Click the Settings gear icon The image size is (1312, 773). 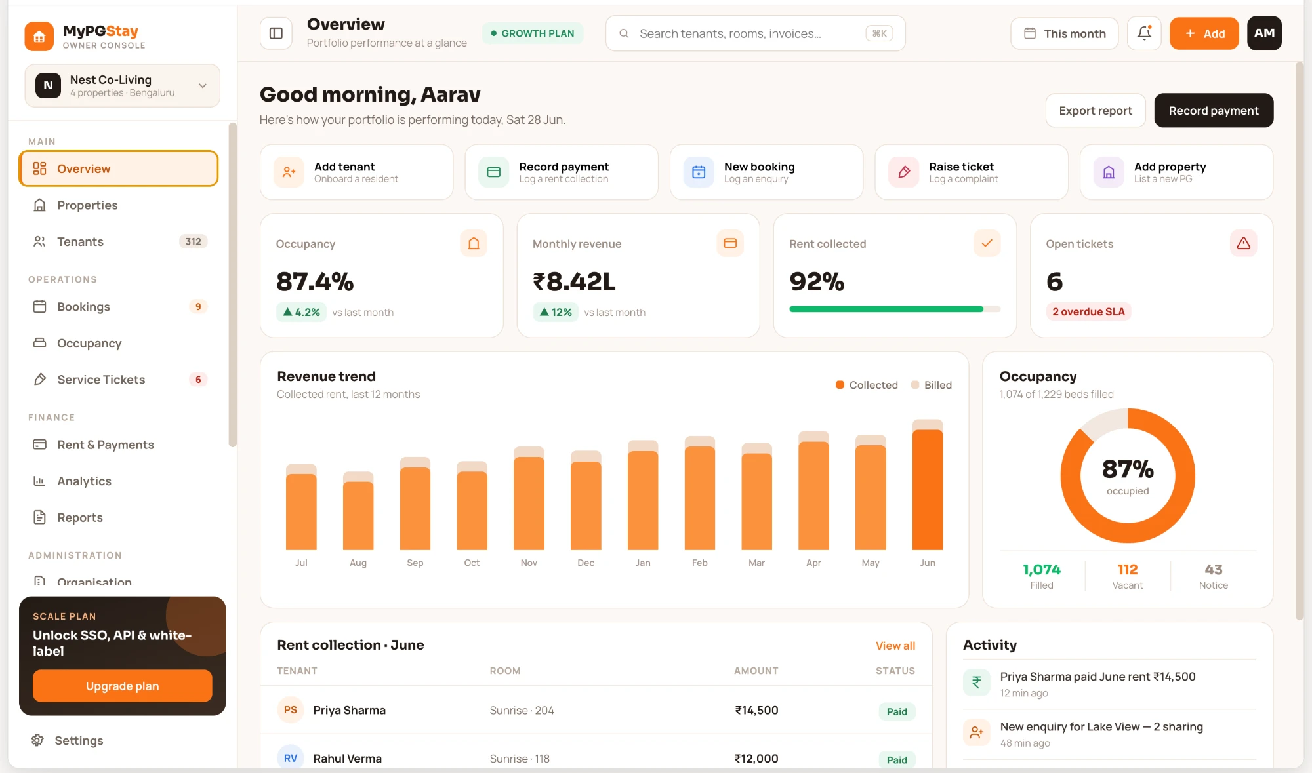tap(37, 740)
